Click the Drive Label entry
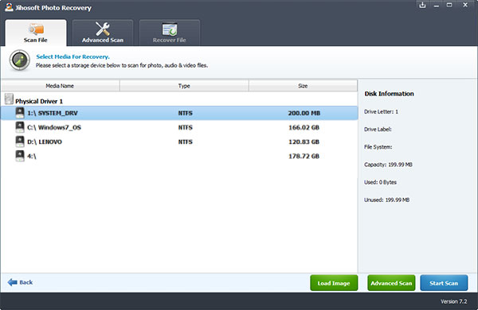This screenshot has width=478, height=310. click(x=378, y=130)
